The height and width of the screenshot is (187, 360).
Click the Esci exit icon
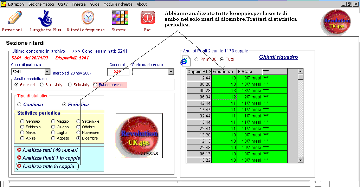(148, 18)
